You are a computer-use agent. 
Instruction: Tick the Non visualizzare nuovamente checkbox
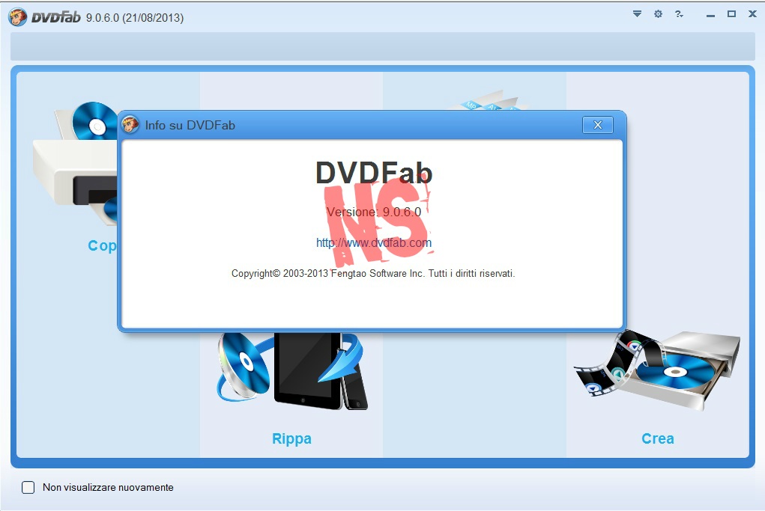(x=28, y=487)
